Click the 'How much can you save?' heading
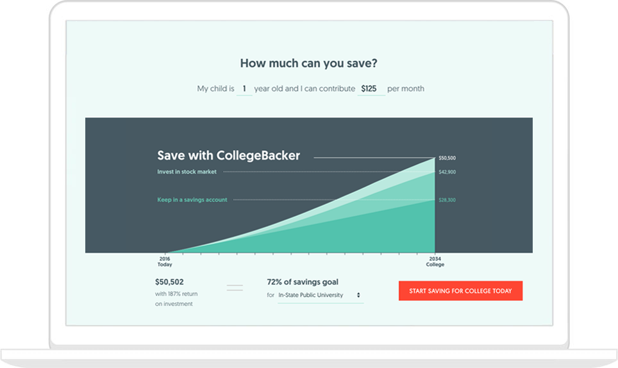Viewport: 618px width, 368px height. pyautogui.click(x=308, y=63)
